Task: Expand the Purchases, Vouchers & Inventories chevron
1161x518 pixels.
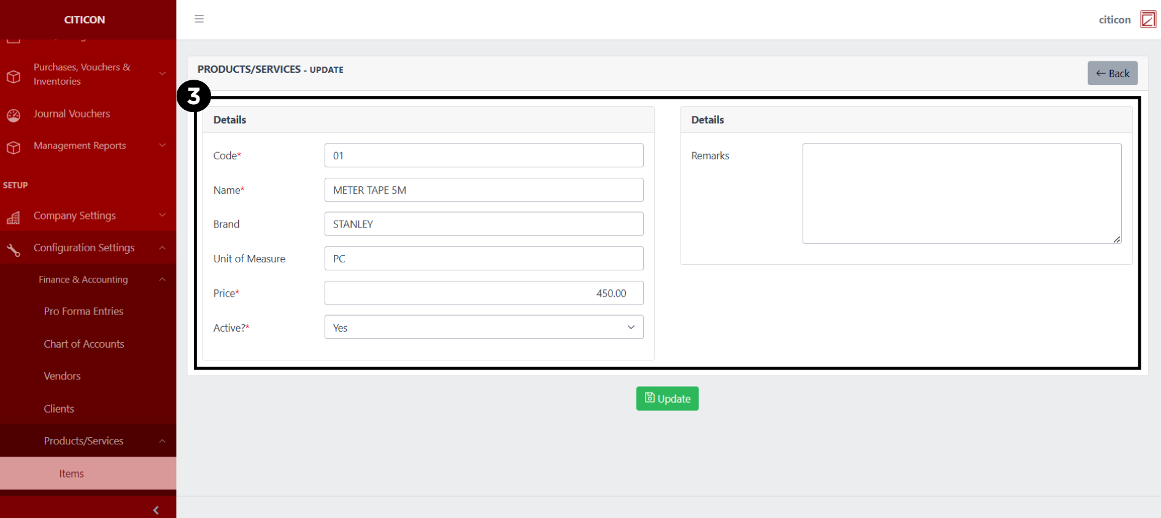Action: coord(163,74)
